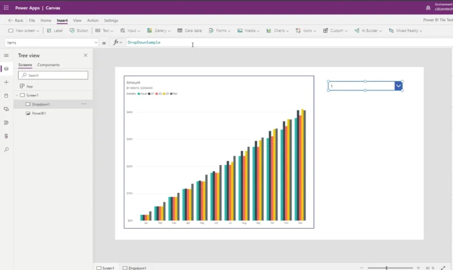The height and width of the screenshot is (270, 453).
Task: Open the Action tab
Action: [x=93, y=20]
